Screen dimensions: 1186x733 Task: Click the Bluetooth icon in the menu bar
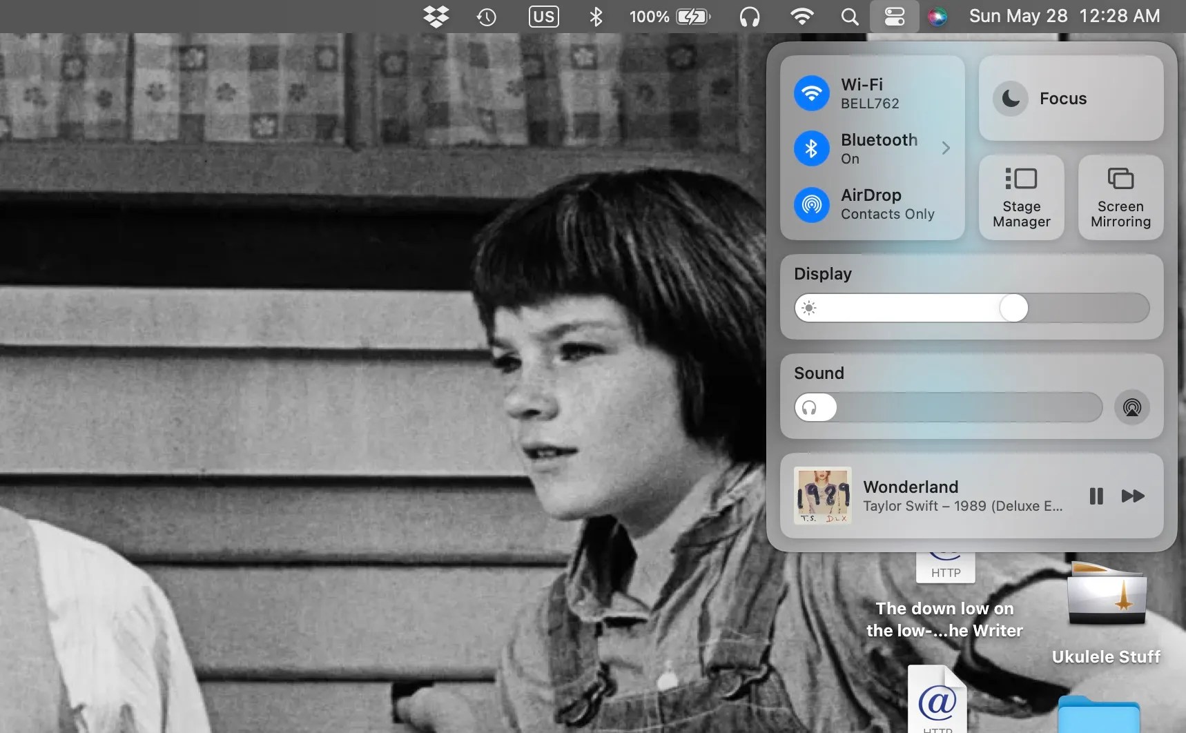coord(595,17)
